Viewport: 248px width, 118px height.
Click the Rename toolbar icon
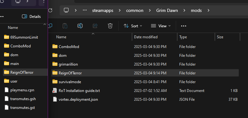tap(80, 26)
